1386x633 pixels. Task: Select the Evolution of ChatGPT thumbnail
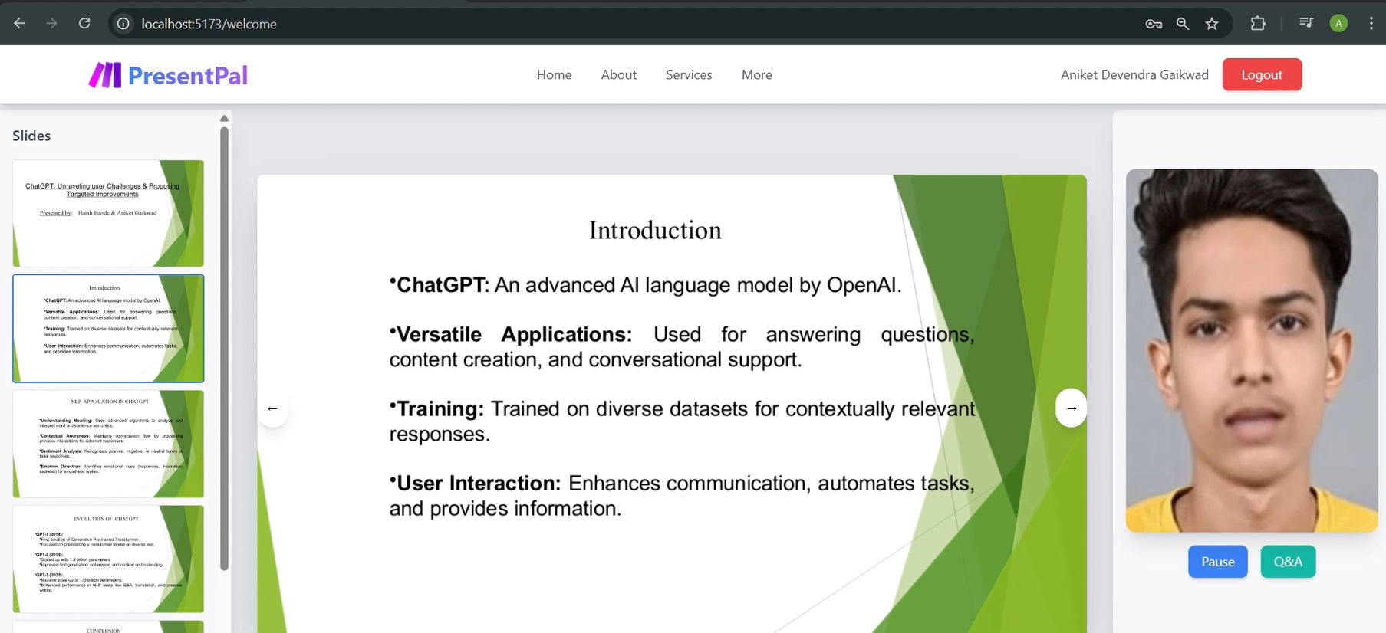click(108, 559)
